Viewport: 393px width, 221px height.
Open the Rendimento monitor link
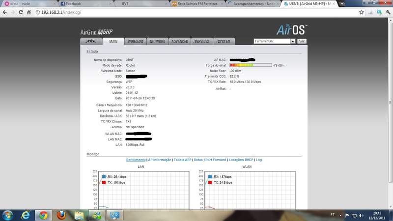[x=136, y=160]
